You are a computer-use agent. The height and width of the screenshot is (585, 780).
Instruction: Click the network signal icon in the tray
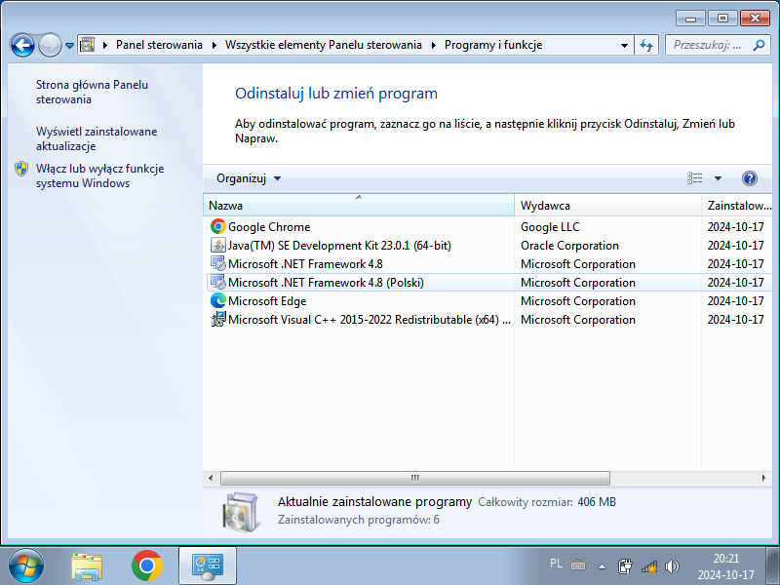[x=649, y=564]
